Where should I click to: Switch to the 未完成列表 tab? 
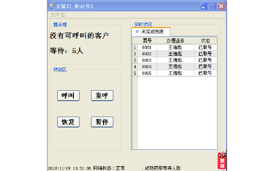pos(151,32)
